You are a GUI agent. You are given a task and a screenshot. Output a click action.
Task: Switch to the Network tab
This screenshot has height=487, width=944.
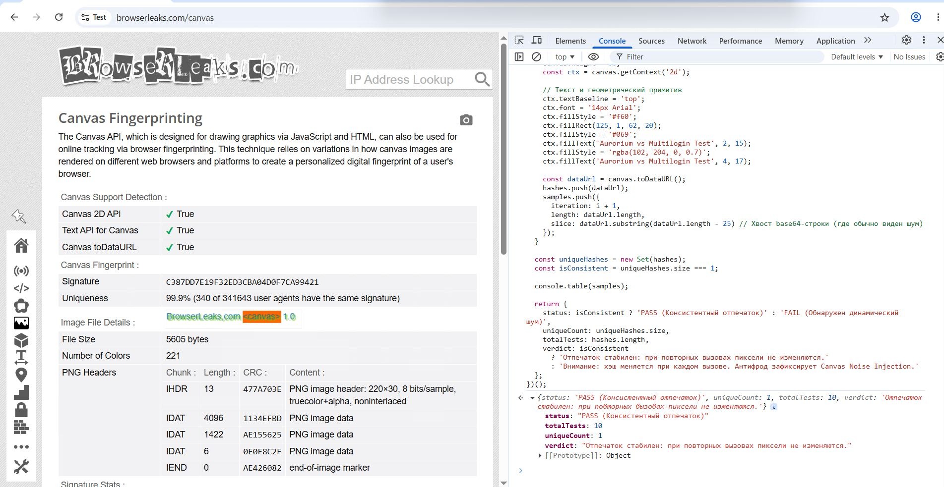[x=692, y=41]
